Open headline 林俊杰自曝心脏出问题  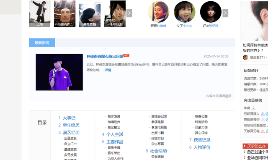point(105,56)
